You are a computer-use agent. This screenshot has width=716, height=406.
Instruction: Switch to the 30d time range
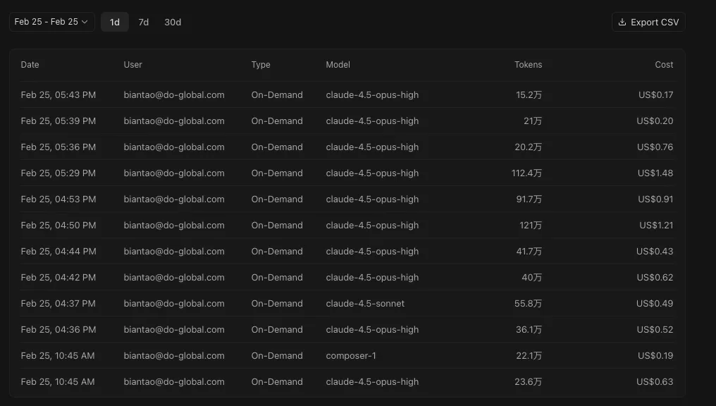(173, 22)
